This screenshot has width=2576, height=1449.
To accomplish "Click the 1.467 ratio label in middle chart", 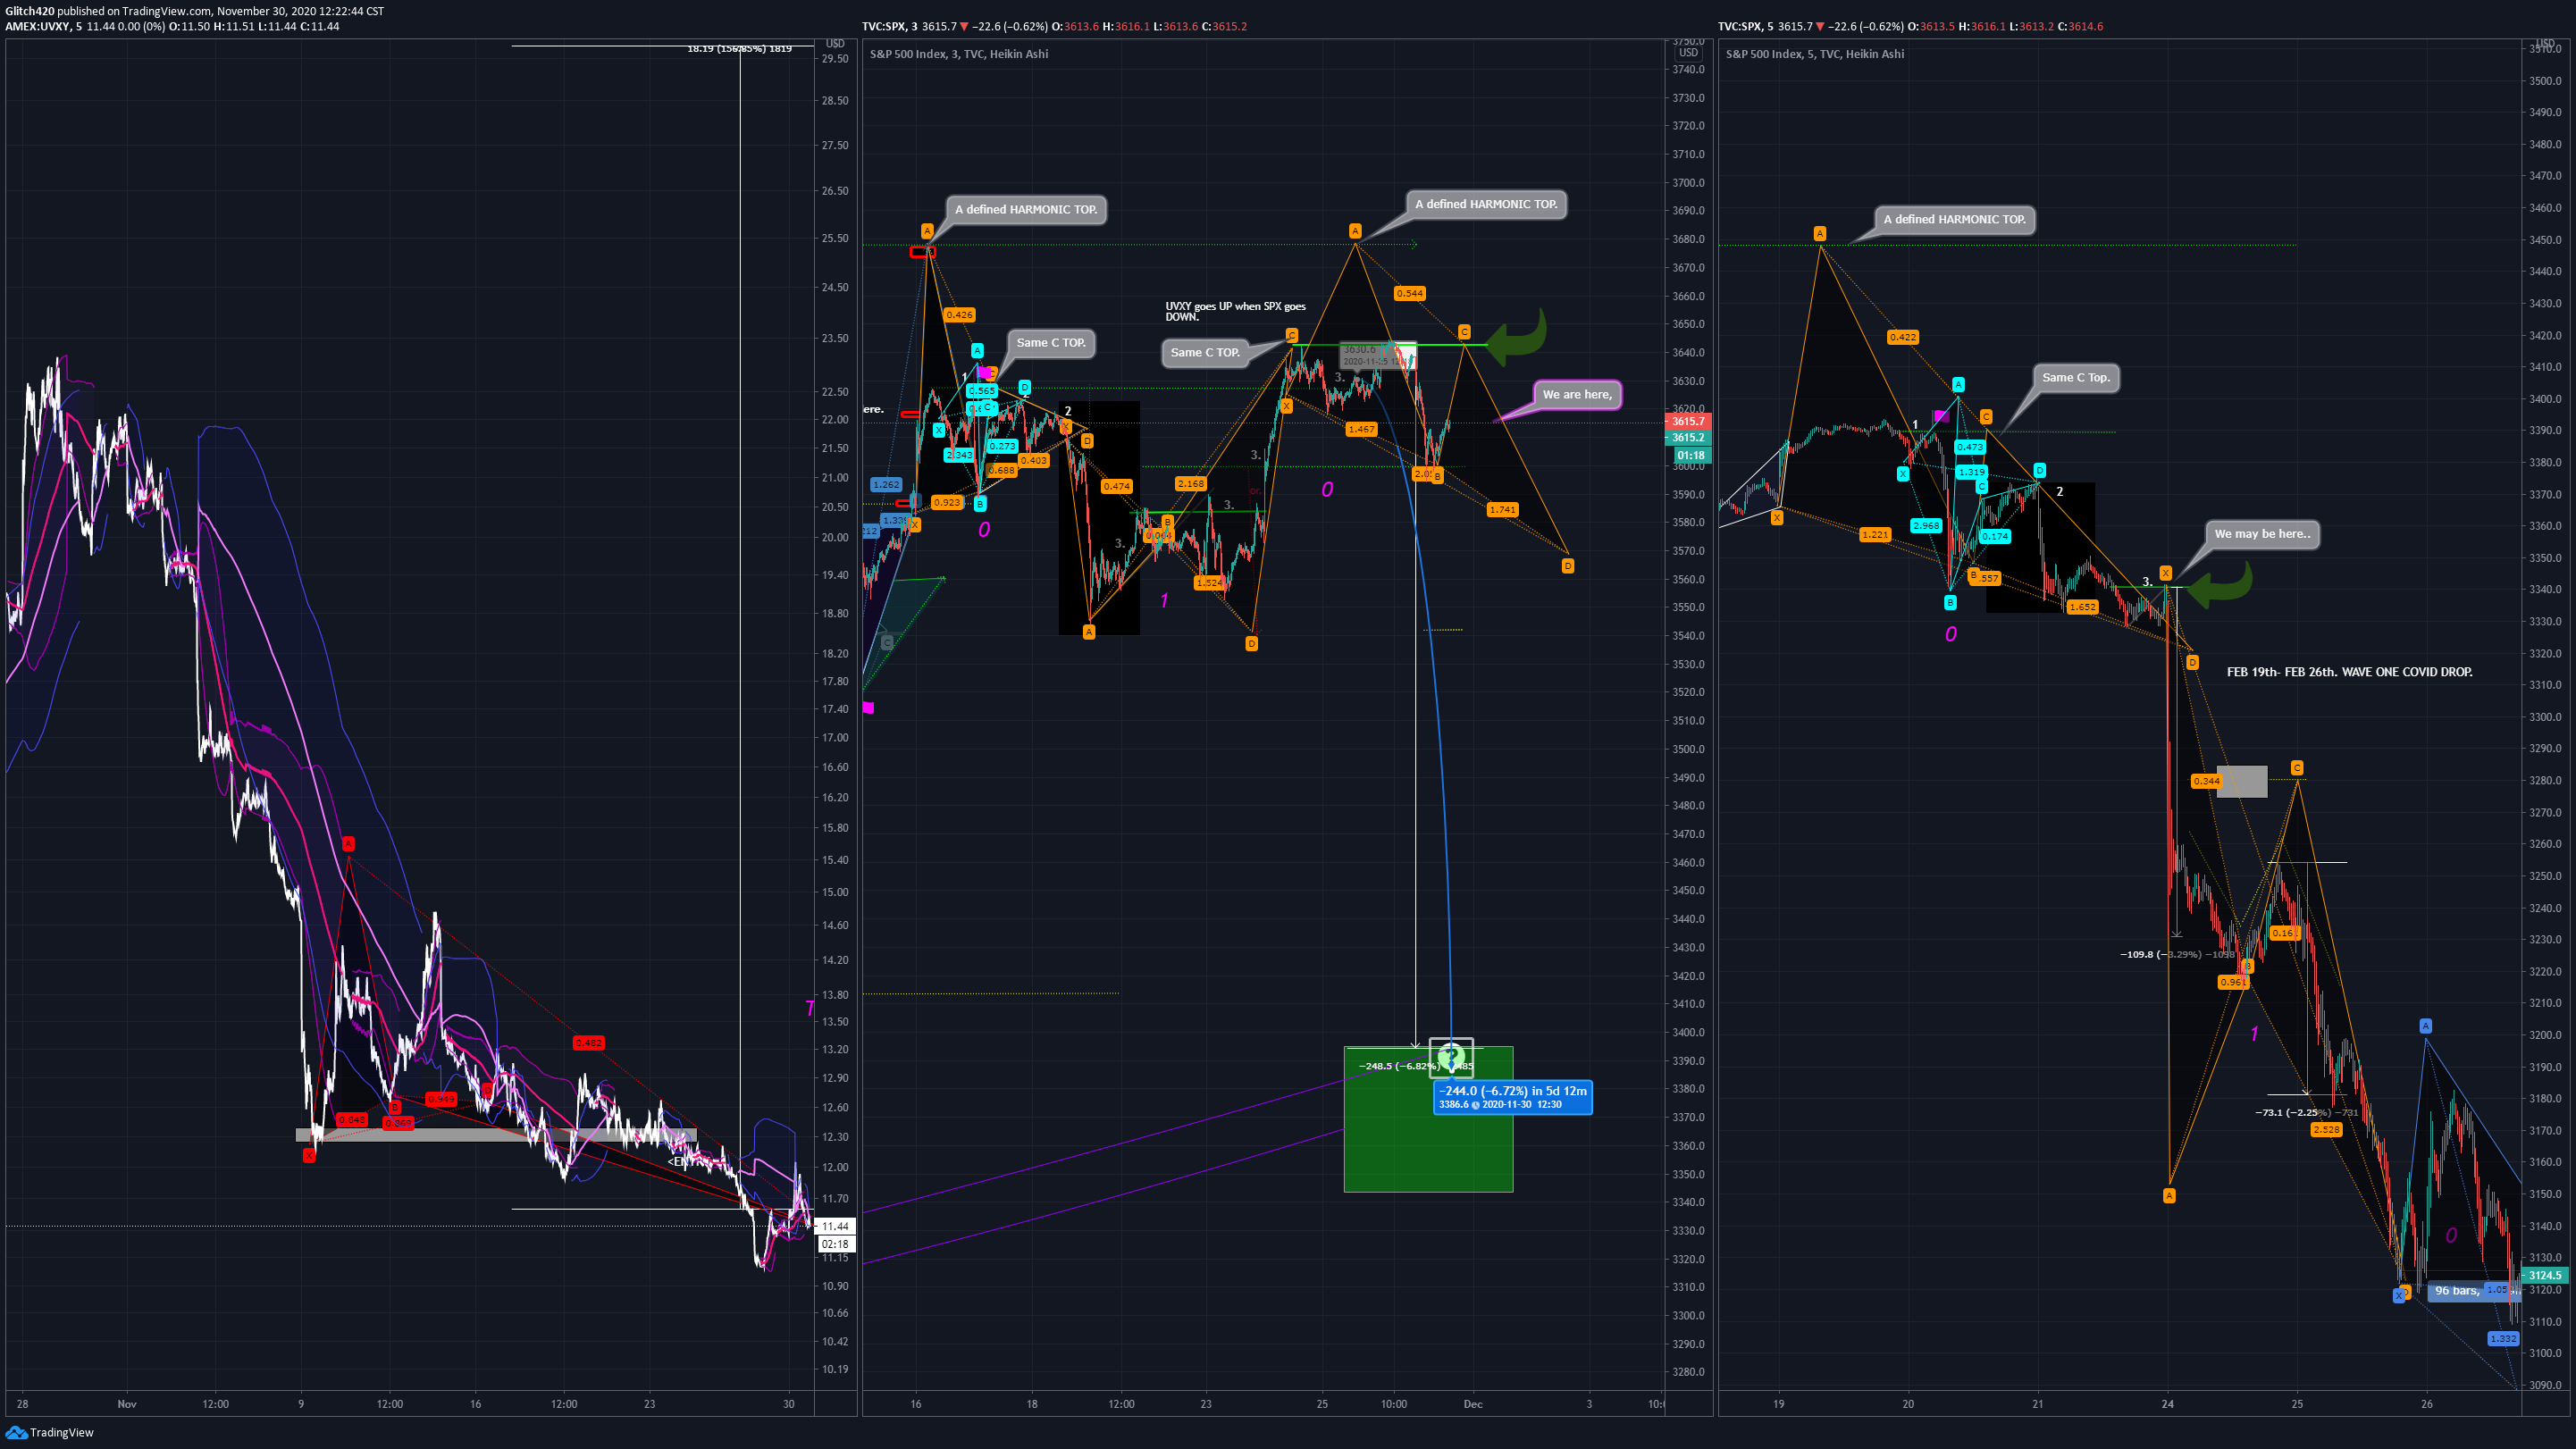I will coord(1361,429).
